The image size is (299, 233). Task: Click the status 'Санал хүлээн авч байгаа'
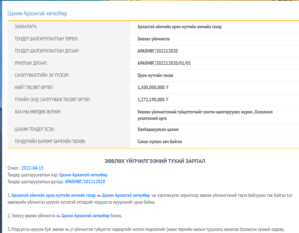(x=160, y=142)
